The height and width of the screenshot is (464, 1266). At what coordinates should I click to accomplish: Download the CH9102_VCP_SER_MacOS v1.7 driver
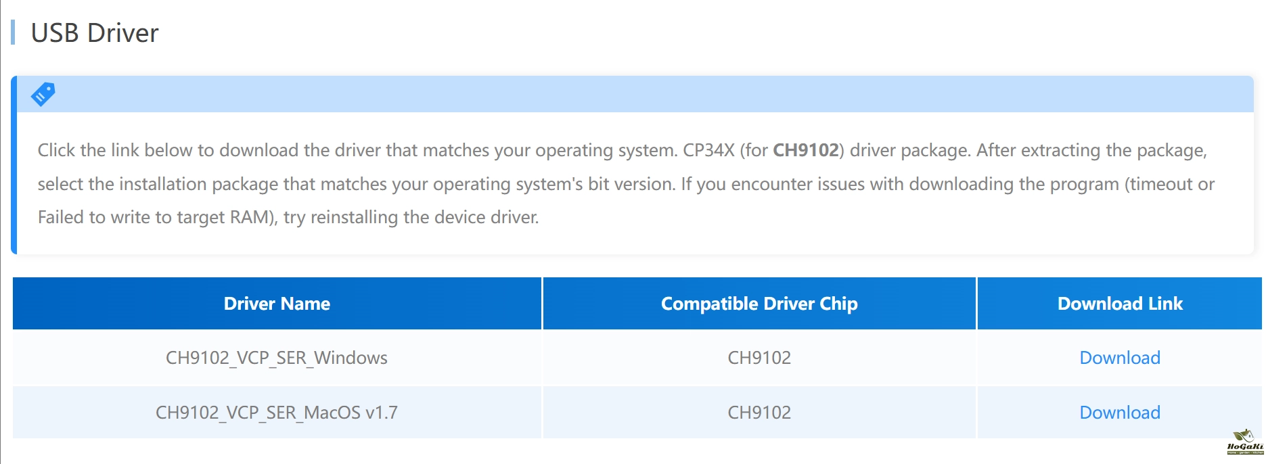(1119, 413)
